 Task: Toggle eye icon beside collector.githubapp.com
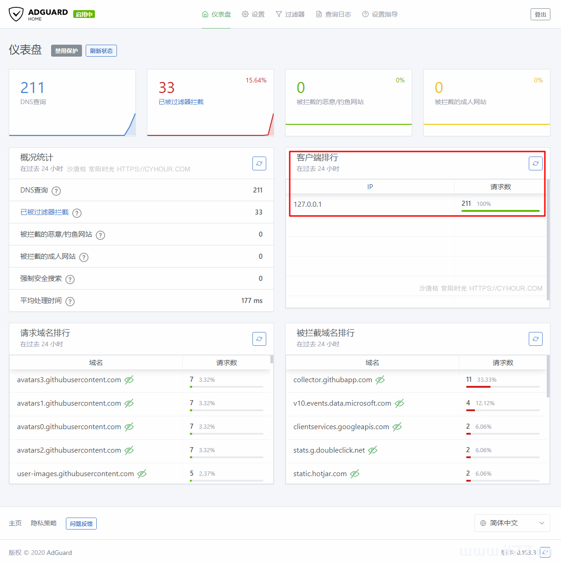pos(380,380)
